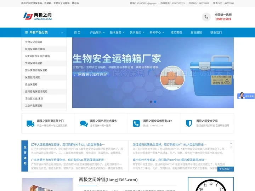
Task: Click the phone icon beside 全国统一热线
Action: [x=206, y=17]
